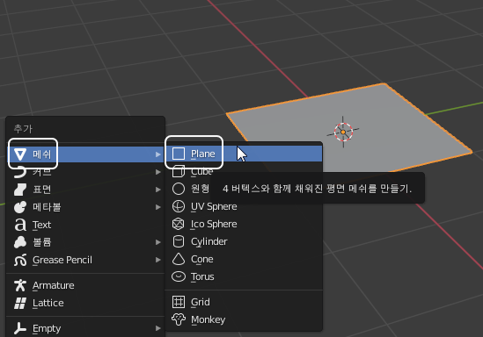Add a Torus mesh
Screen dimensions: 483x337
point(244,276)
